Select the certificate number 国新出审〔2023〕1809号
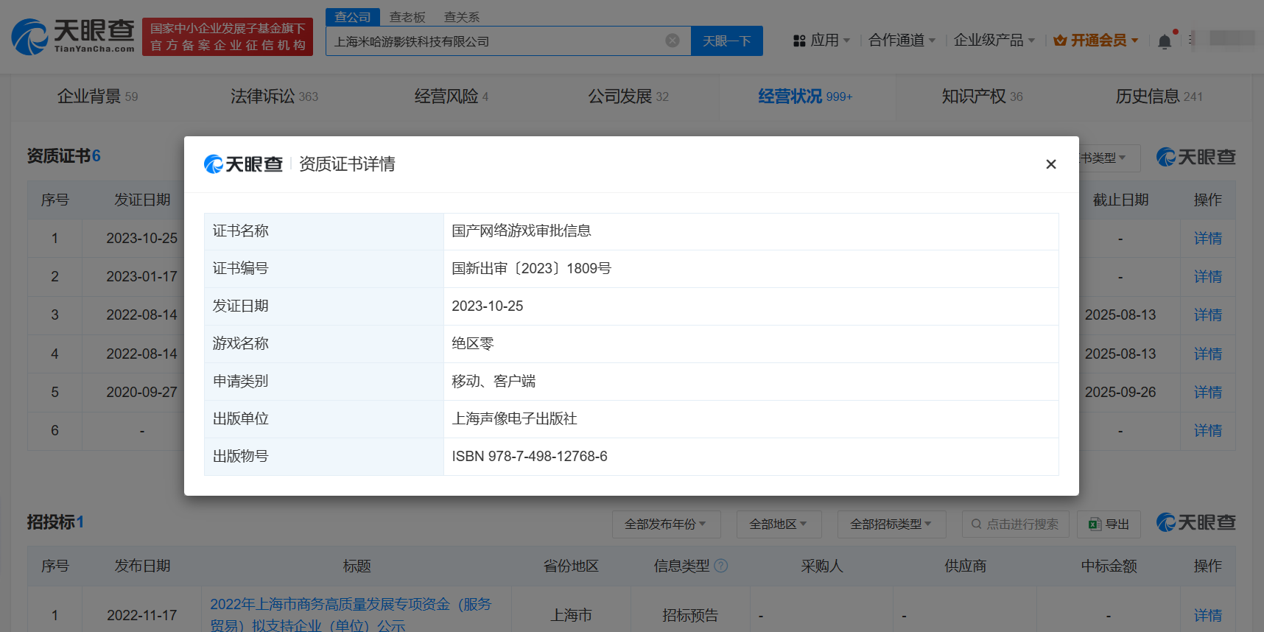 pos(531,269)
